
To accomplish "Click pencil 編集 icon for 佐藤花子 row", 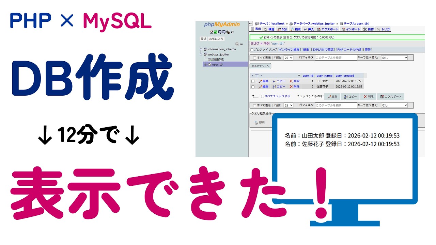I will tap(260, 86).
